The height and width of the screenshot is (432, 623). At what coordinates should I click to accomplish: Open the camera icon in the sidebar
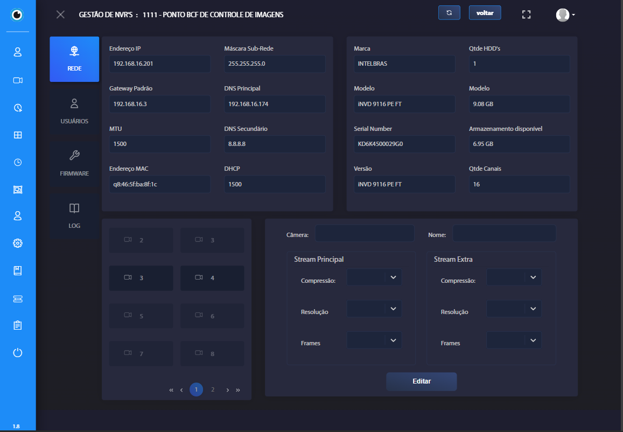point(17,80)
